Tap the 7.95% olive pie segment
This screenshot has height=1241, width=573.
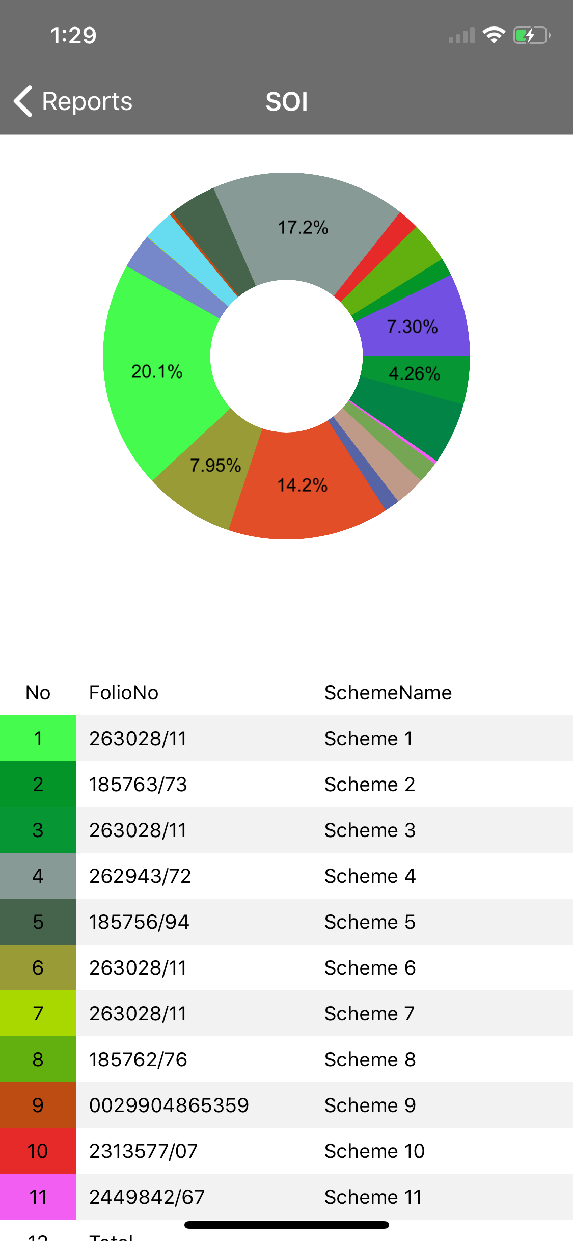tap(215, 465)
